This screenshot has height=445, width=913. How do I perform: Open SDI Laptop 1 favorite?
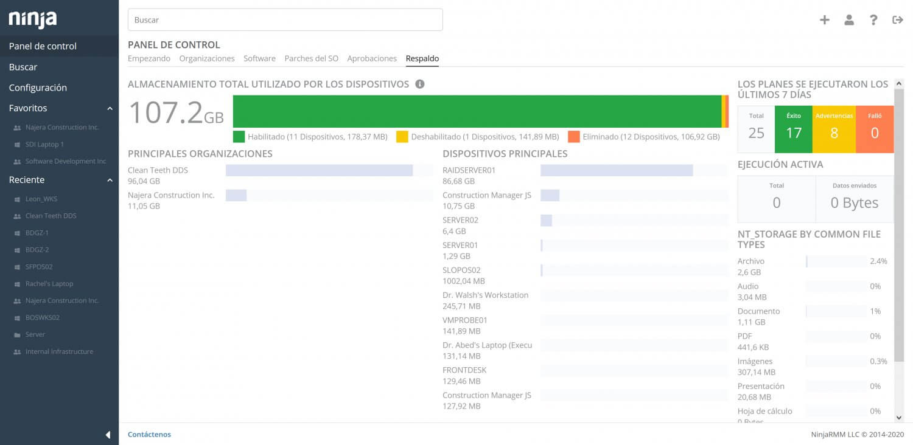pyautogui.click(x=44, y=145)
